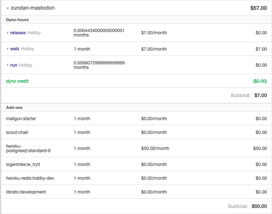Click the zundan-mastodon app name

point(33,8)
